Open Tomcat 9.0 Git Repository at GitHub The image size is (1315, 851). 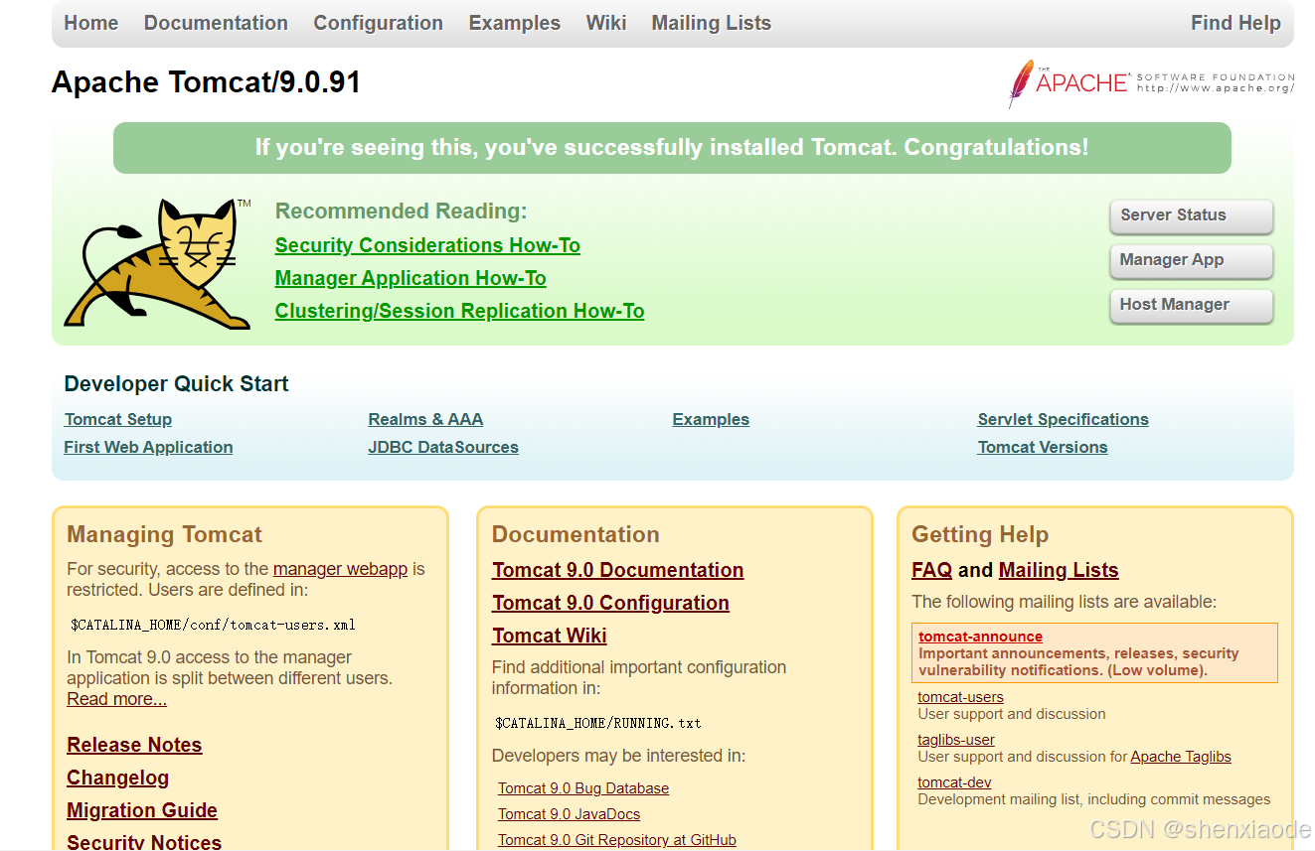click(x=617, y=840)
